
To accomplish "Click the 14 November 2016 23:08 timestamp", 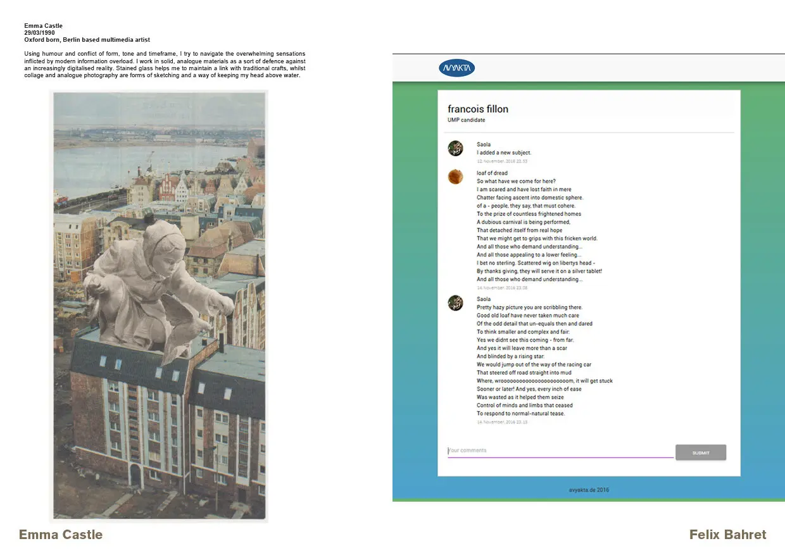I will tap(502, 288).
